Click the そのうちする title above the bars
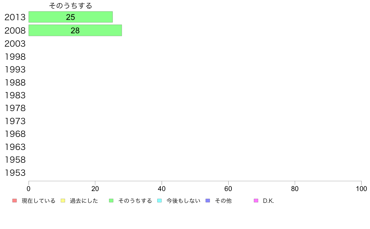This screenshot has height=229, width=370. point(71,6)
